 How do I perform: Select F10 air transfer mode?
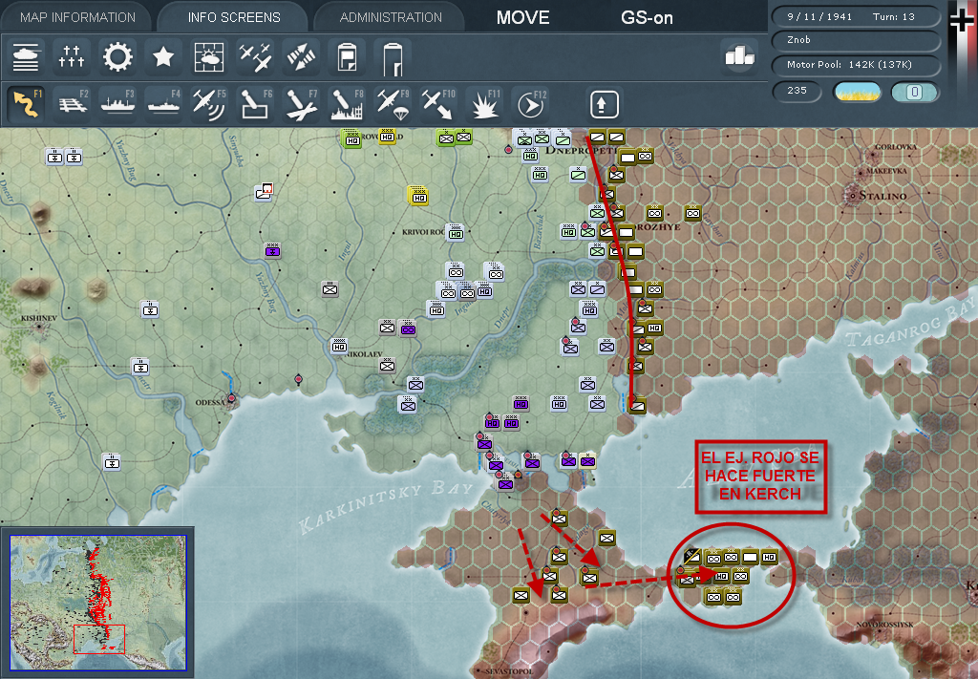439,103
